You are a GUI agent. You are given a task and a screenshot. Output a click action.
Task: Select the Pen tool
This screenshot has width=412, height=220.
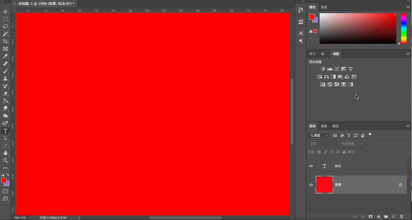coord(5,123)
